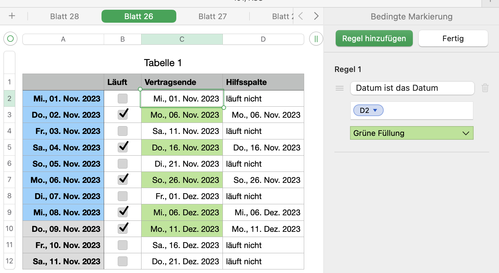Click the Fertig button

[x=453, y=39]
